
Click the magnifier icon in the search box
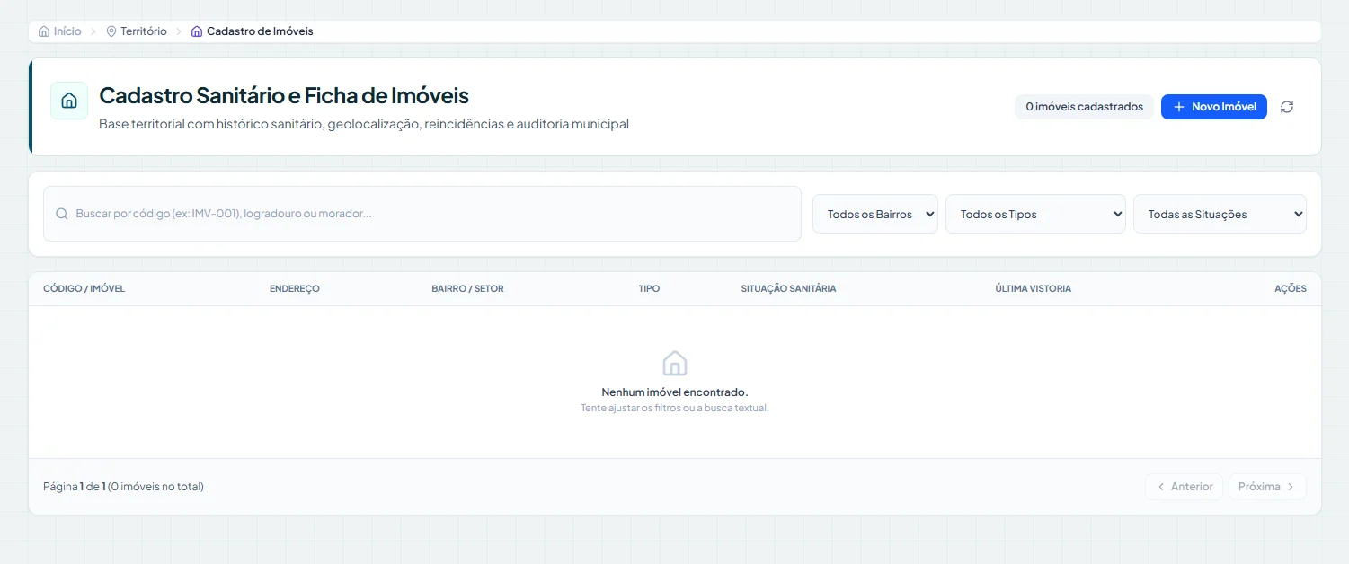[x=62, y=214]
